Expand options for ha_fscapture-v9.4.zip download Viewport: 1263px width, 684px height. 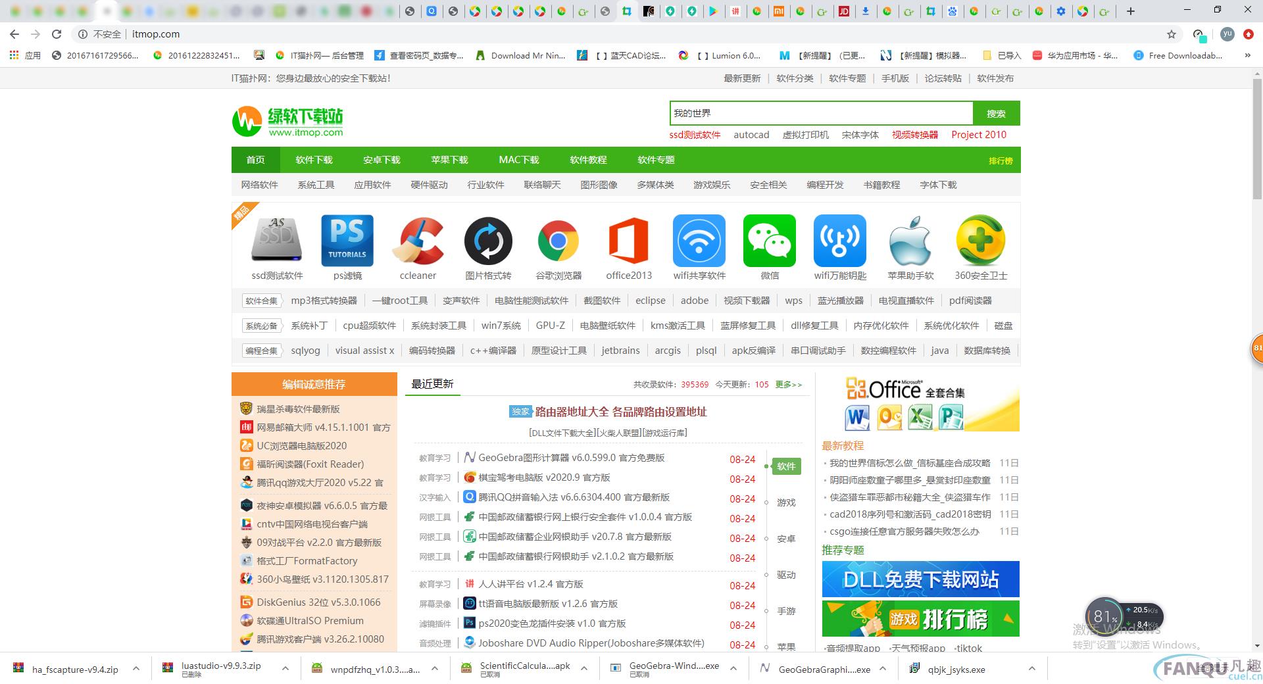[x=136, y=669]
